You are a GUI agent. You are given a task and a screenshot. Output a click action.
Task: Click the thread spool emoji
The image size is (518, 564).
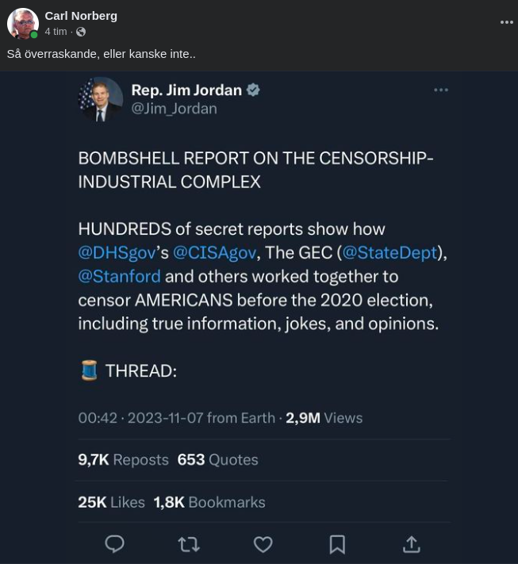(89, 370)
